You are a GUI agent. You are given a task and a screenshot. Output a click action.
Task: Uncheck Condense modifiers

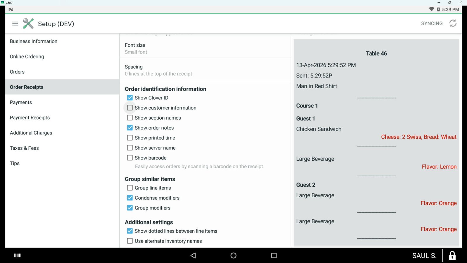point(130,198)
